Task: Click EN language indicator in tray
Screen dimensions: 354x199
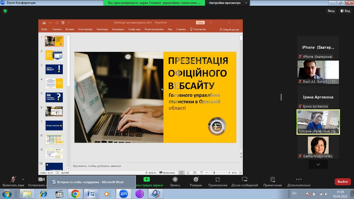Action: [x=294, y=193]
